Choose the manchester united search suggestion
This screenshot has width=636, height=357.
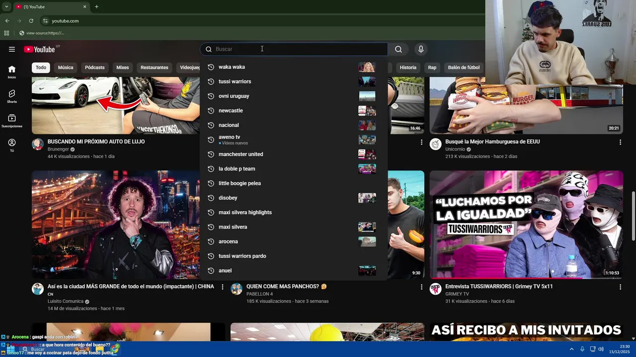tap(294, 154)
